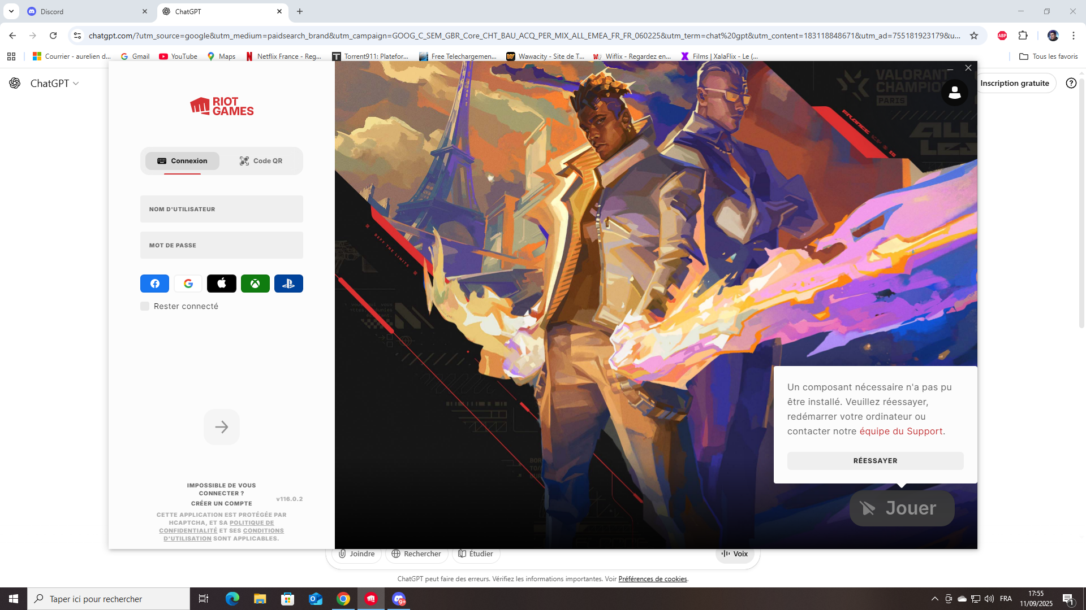1086x610 pixels.
Task: Click the page vertical scrollbar
Action: (1081, 204)
